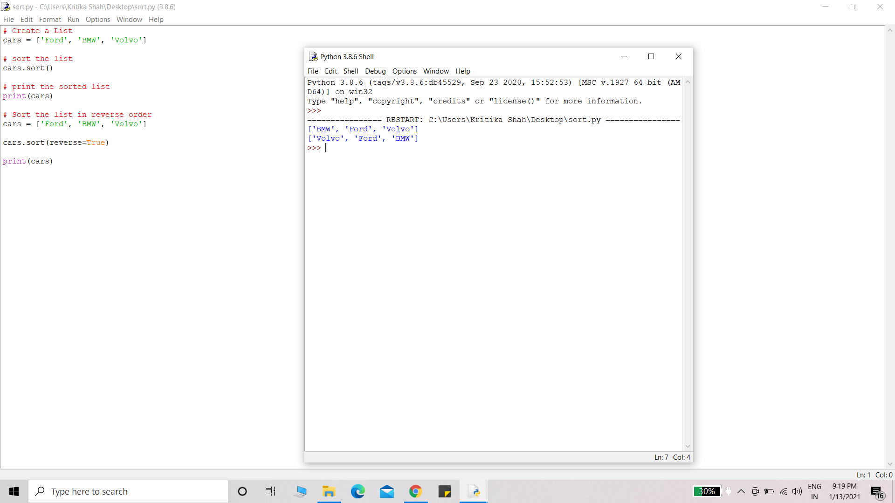Click scroll down arrow in editor scrollbar

click(890, 464)
